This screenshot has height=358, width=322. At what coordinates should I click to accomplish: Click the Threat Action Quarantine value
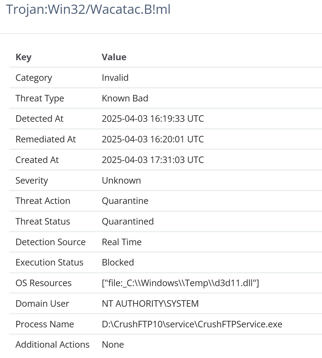125,201
